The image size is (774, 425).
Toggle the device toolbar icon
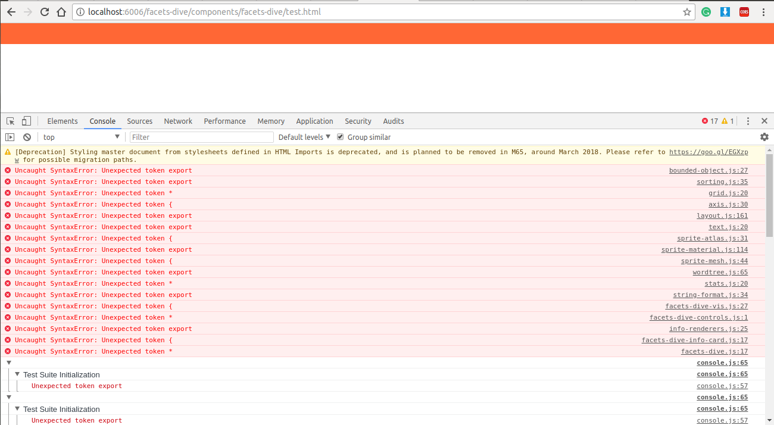pyautogui.click(x=26, y=121)
